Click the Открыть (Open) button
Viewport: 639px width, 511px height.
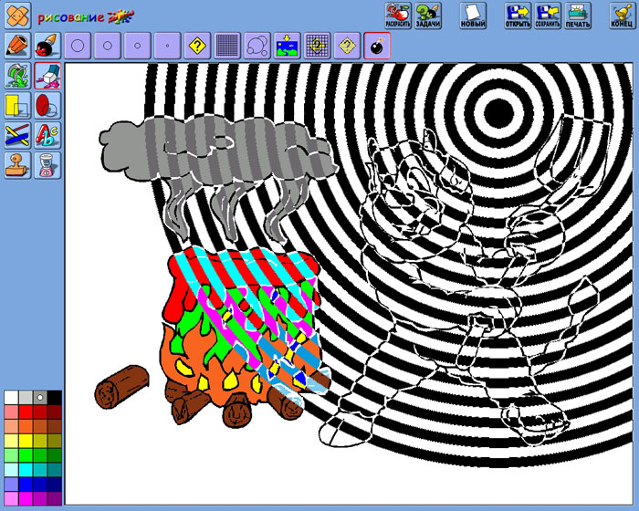[x=518, y=15]
